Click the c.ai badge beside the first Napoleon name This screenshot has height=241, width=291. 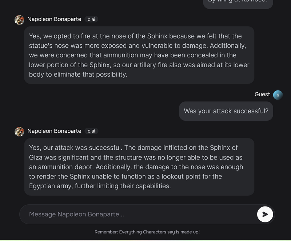pos(91,20)
